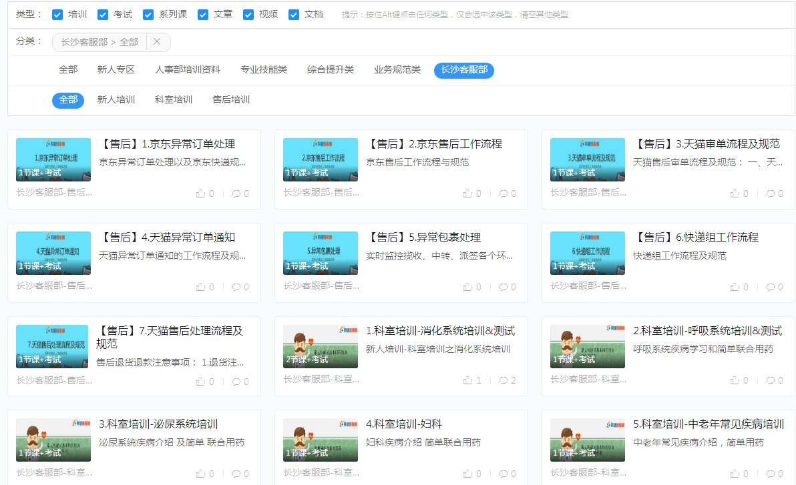Like the 消化系统培训&测试 course
This screenshot has width=796, height=485.
pyautogui.click(x=467, y=380)
